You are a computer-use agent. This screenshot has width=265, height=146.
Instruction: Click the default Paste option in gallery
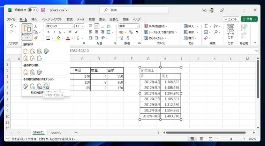point(26,51)
